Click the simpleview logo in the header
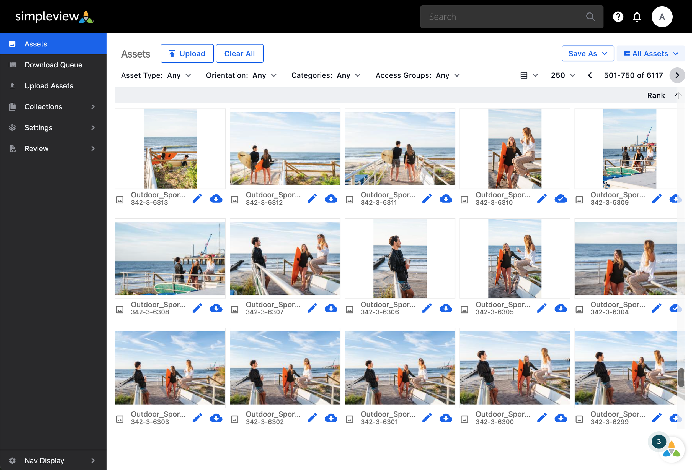Image resolution: width=692 pixels, height=470 pixels. (55, 17)
